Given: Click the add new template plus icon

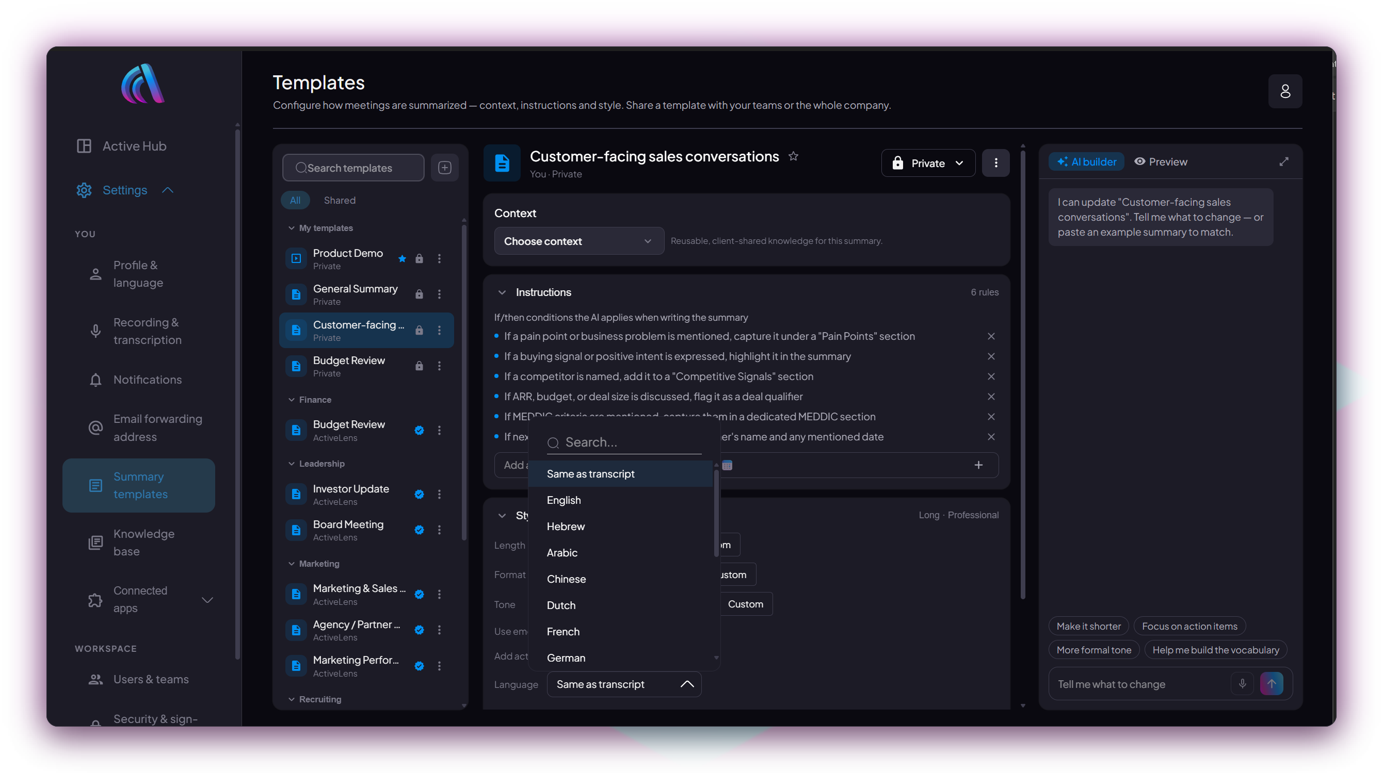Looking at the screenshot, I should 444,168.
